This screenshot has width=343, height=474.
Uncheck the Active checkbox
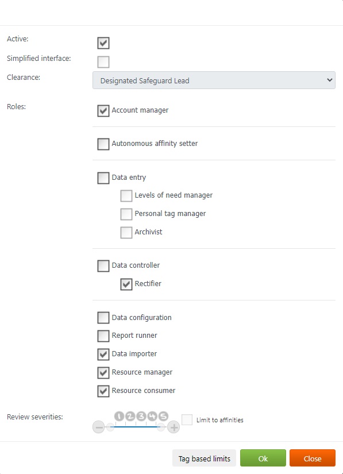(x=103, y=43)
